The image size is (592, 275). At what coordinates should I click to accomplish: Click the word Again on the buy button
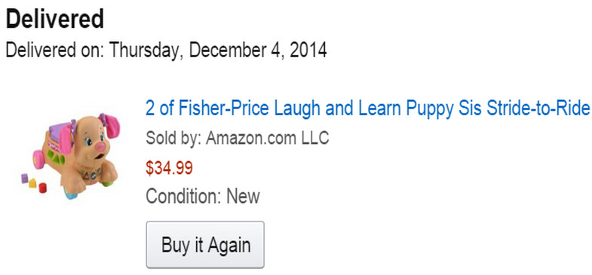pyautogui.click(x=229, y=246)
